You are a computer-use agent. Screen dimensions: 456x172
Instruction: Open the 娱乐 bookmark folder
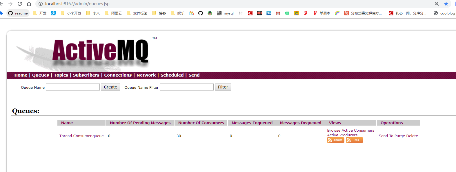point(178,13)
